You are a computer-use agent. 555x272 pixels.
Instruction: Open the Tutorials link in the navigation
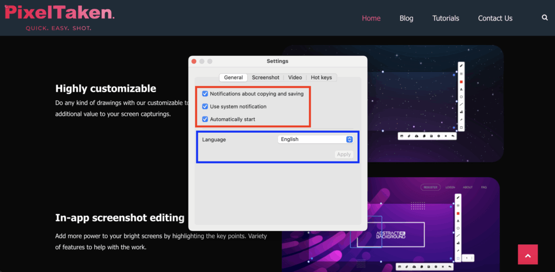click(x=446, y=18)
